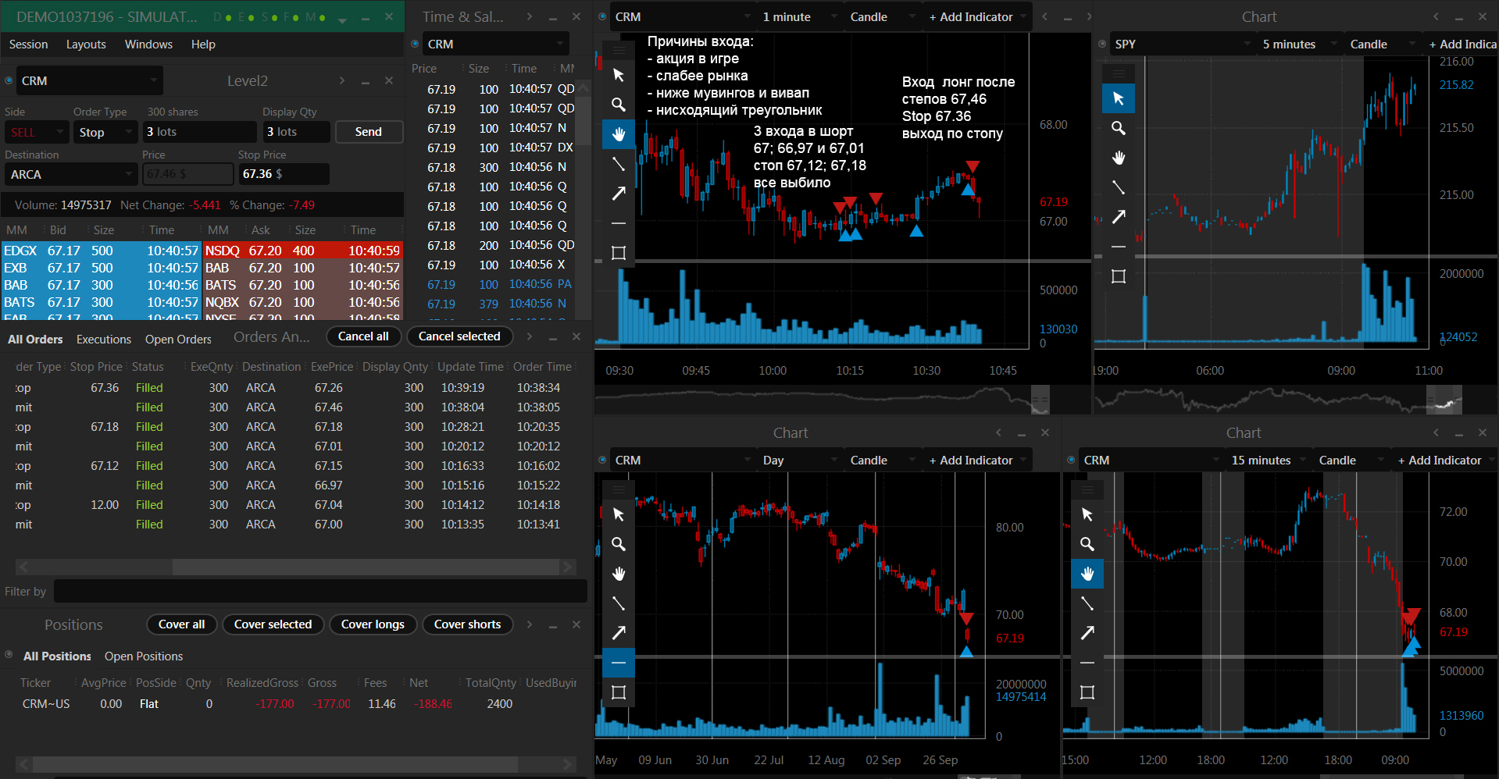Image resolution: width=1499 pixels, height=779 pixels.
Task: Select rectangle tool in SPY chart
Action: coord(1119,276)
